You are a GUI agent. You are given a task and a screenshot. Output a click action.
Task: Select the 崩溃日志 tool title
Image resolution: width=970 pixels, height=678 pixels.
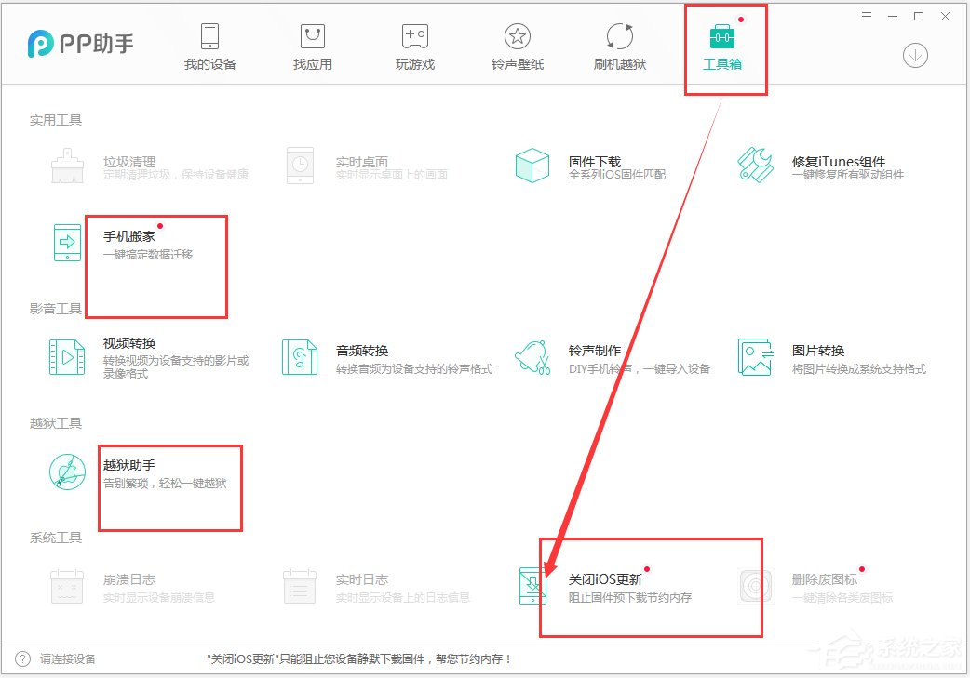point(129,579)
